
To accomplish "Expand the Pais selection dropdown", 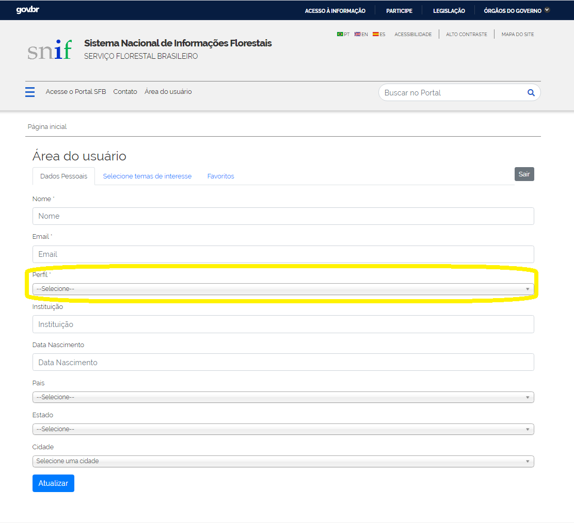I will click(283, 397).
